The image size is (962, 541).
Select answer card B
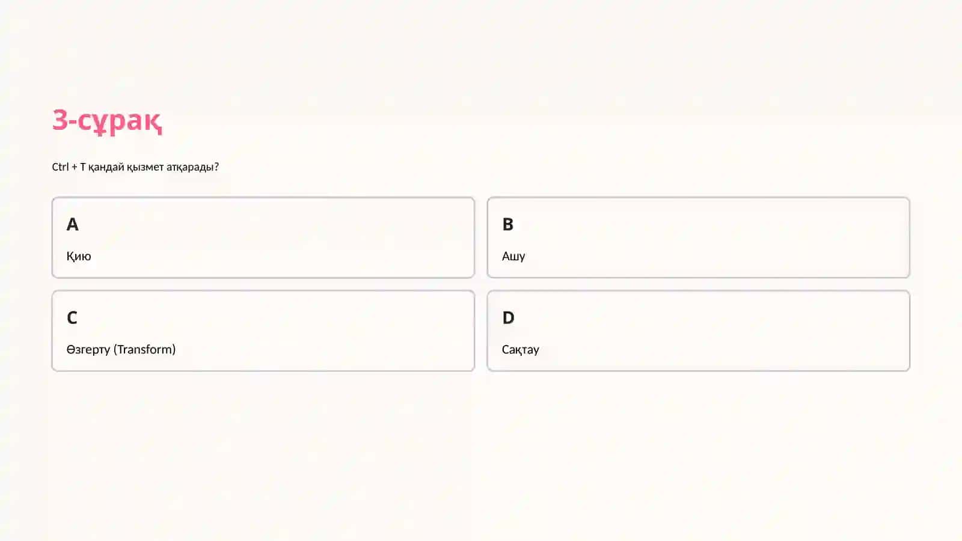tap(699, 237)
